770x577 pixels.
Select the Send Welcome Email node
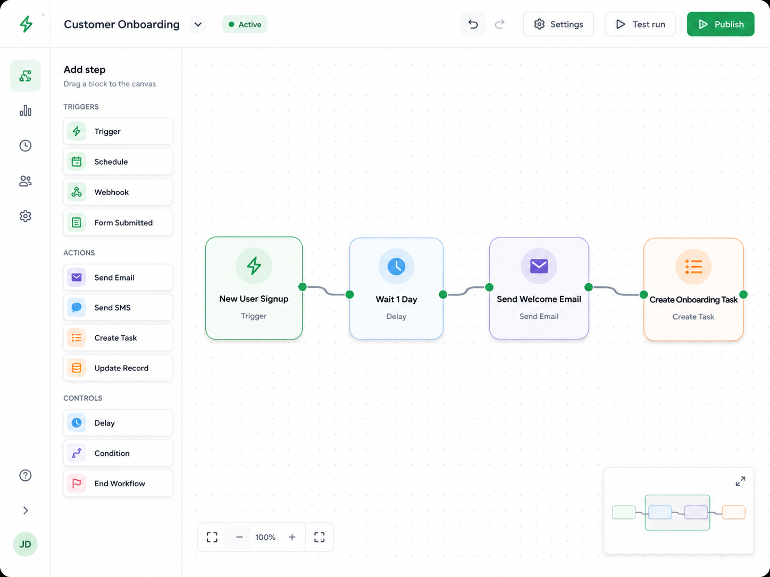click(x=539, y=288)
